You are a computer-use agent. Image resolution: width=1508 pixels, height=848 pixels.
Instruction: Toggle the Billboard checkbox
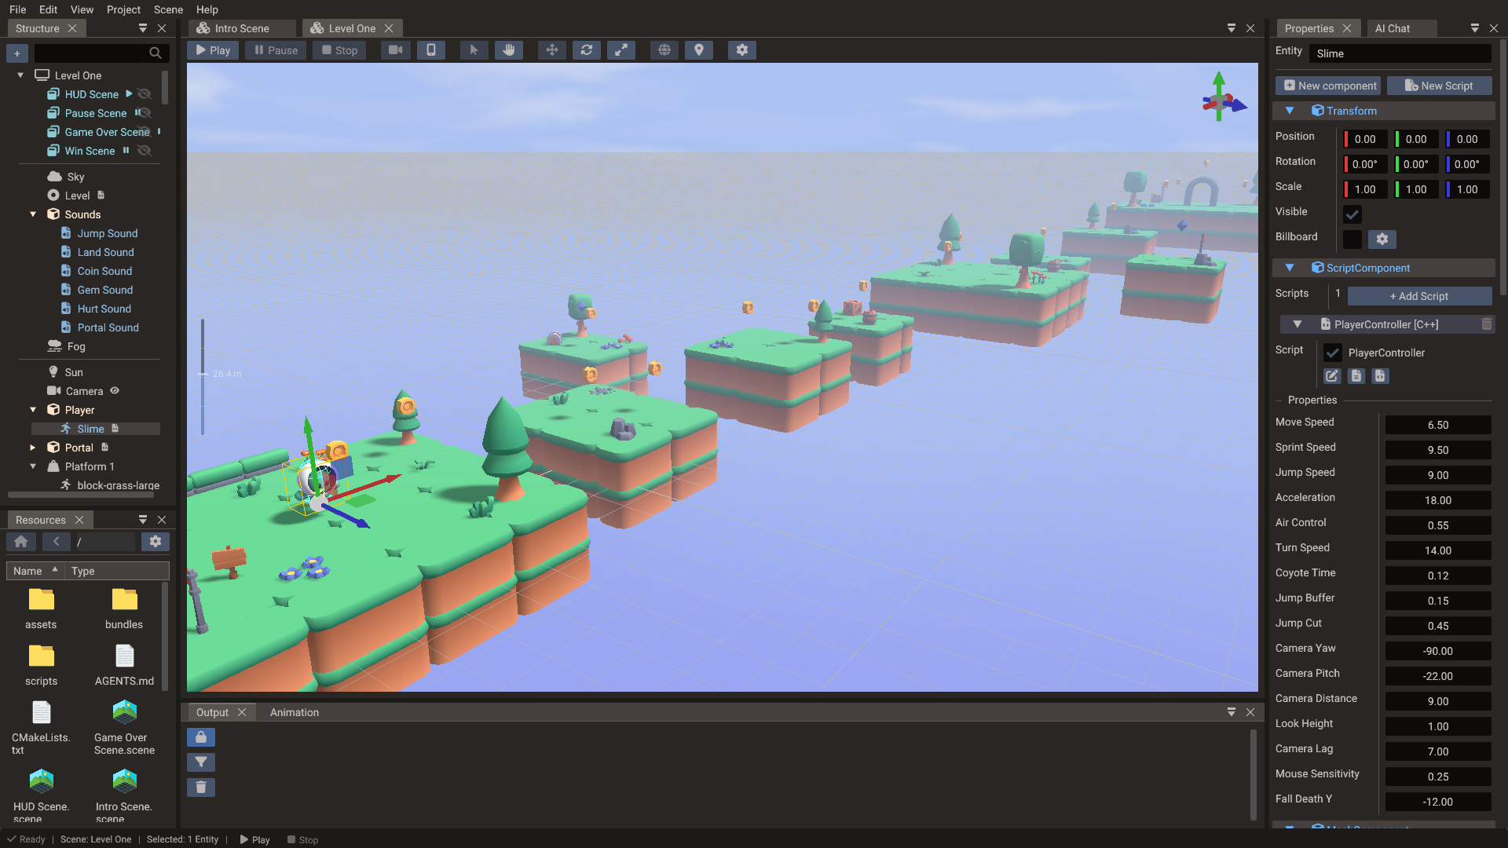click(1352, 239)
